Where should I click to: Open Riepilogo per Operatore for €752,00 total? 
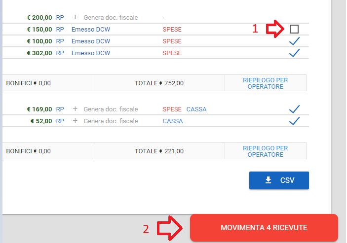265,83
